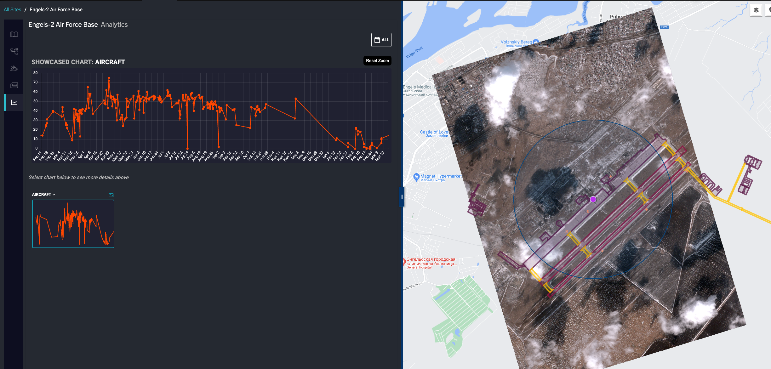Open the book overview sidebar icon
This screenshot has width=771, height=369.
(x=14, y=34)
